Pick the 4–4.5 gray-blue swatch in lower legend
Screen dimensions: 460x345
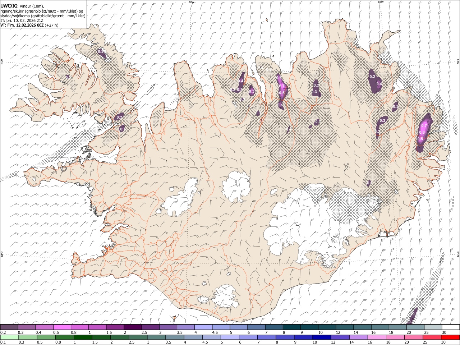pos(193,337)
